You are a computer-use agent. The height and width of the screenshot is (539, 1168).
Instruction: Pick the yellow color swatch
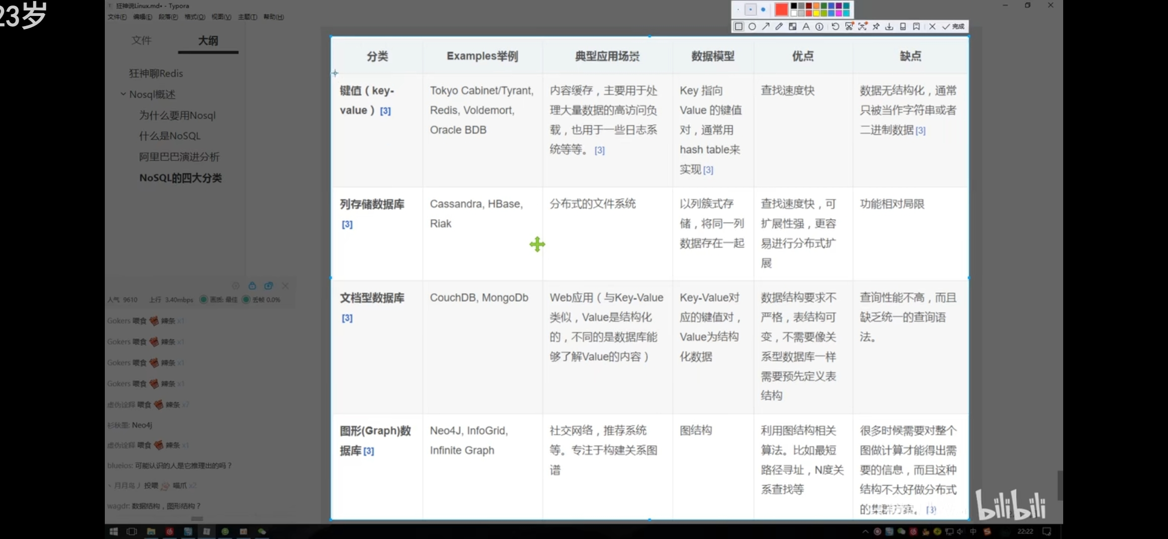tap(817, 13)
